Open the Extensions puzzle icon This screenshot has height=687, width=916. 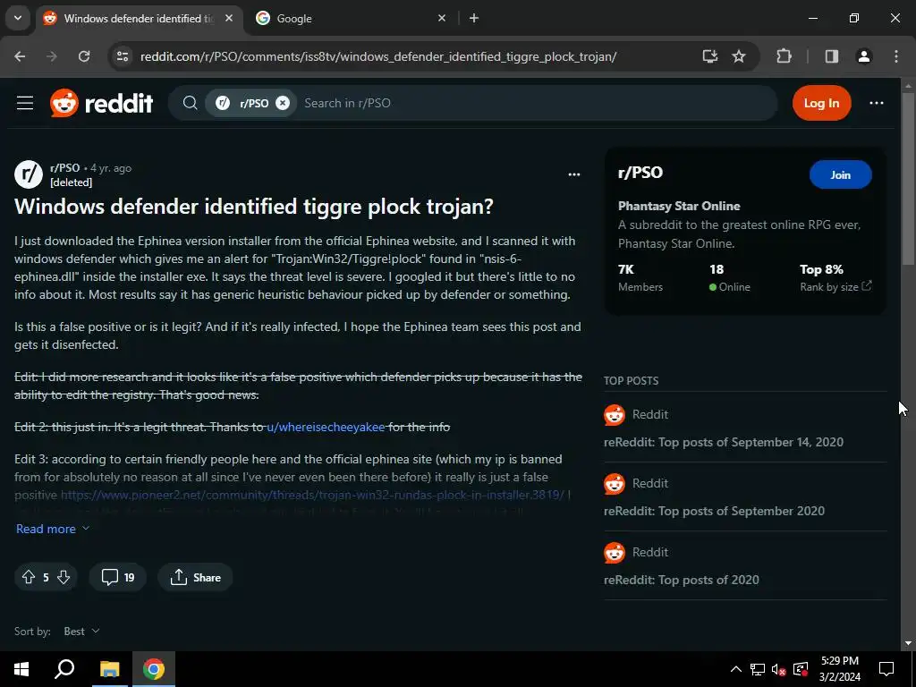tap(784, 56)
